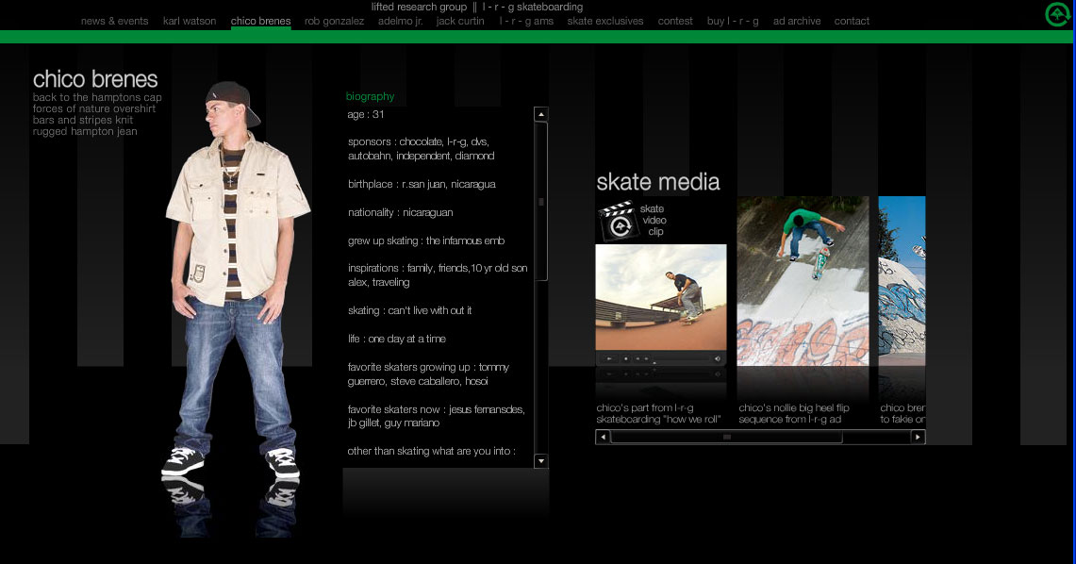The image size is (1076, 564).
Task: Click the favorite skaters now line
Action: coord(436,416)
